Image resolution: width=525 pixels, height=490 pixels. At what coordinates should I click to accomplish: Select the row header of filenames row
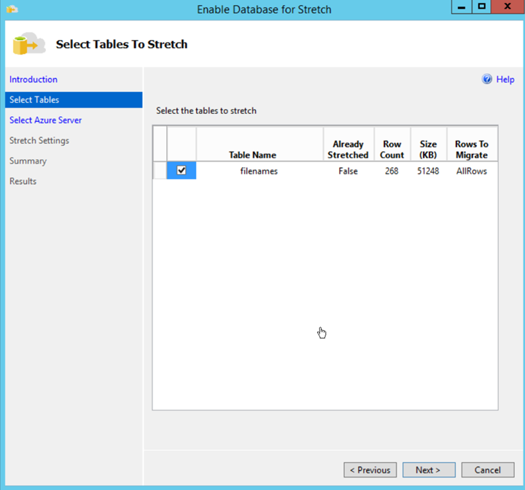pyautogui.click(x=160, y=171)
